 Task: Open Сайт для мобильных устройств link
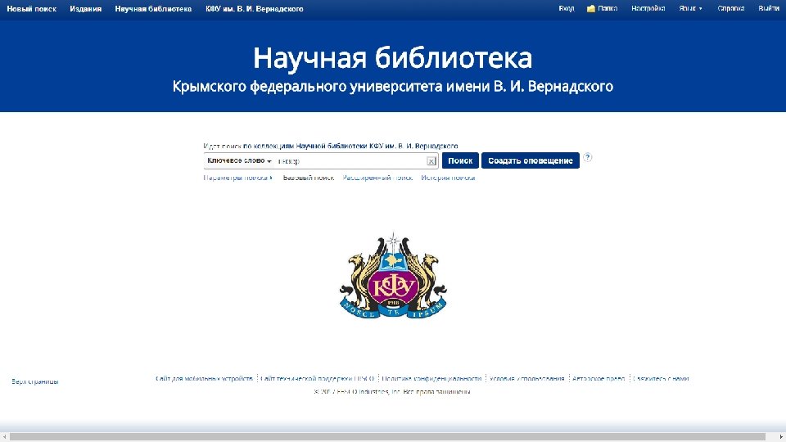(x=204, y=379)
